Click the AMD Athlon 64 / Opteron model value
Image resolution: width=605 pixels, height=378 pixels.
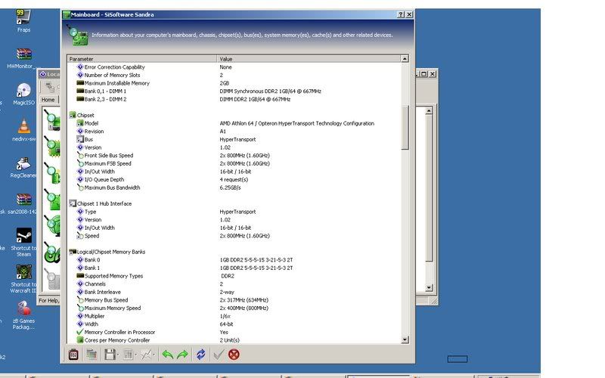(297, 123)
